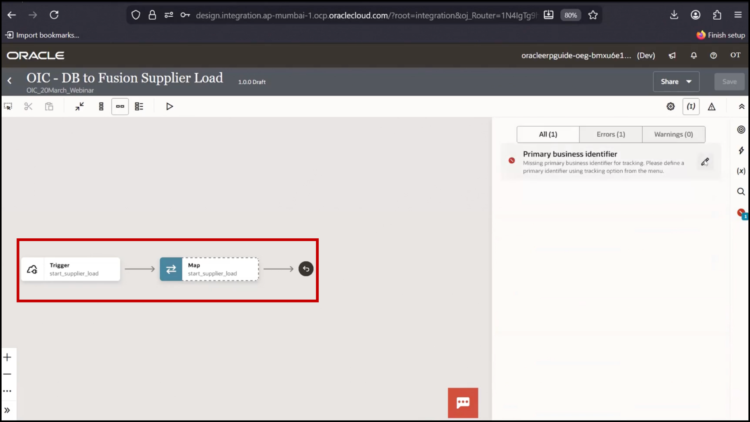Click the reset zoom arrows icon
This screenshot has width=750, height=422.
click(80, 106)
